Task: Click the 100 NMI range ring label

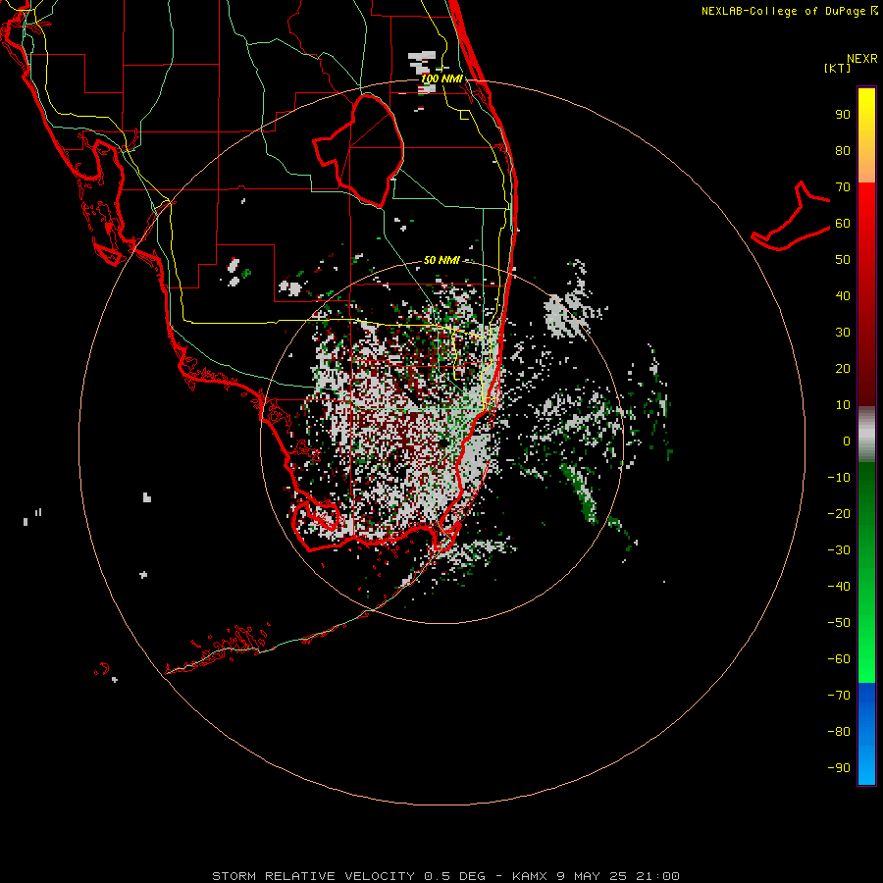Action: tap(441, 78)
